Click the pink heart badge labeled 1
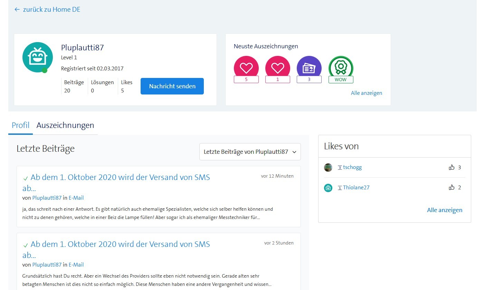Image resolution: width=494 pixels, height=290 pixels. [x=277, y=68]
